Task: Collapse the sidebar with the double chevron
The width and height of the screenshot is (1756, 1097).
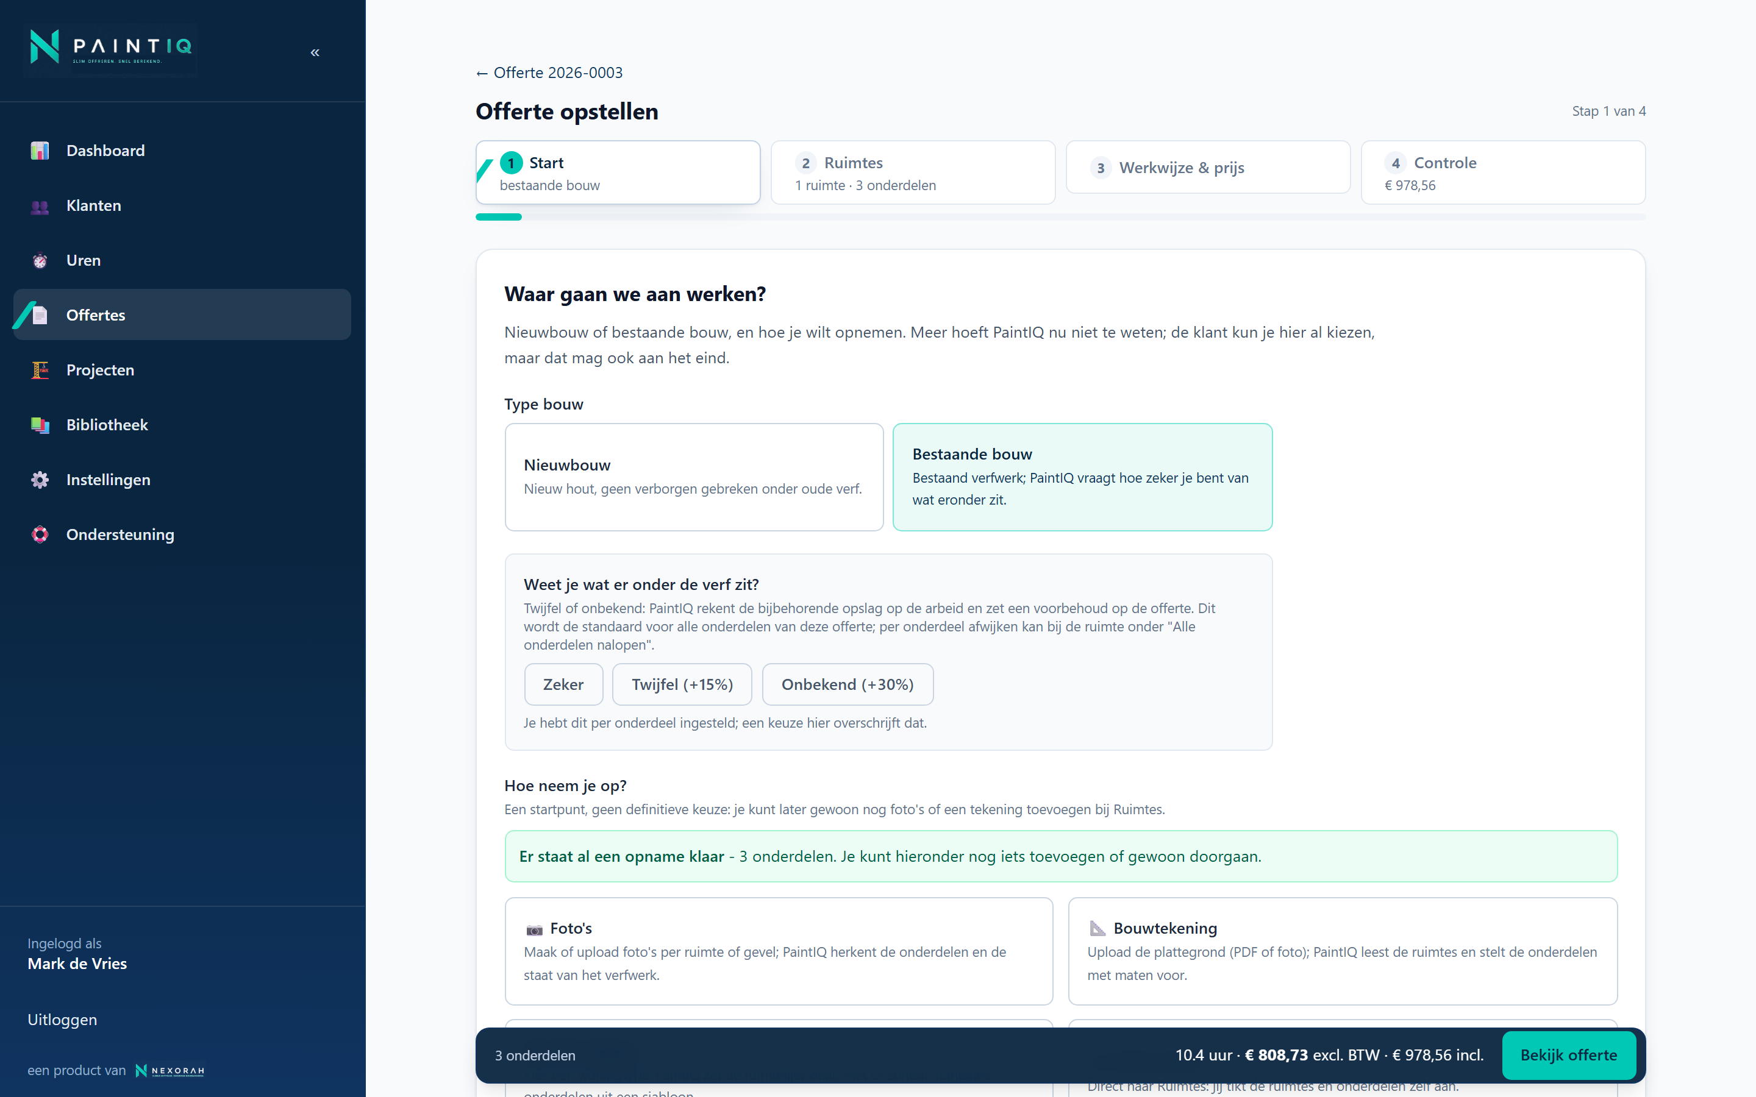Action: [x=315, y=52]
